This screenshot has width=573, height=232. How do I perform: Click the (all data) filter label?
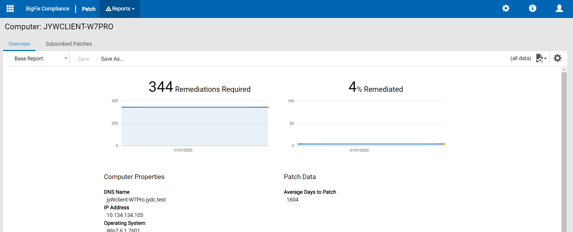(x=521, y=58)
